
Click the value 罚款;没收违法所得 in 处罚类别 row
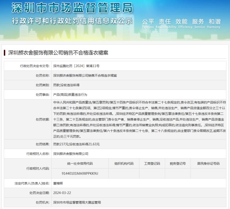coord(66,85)
